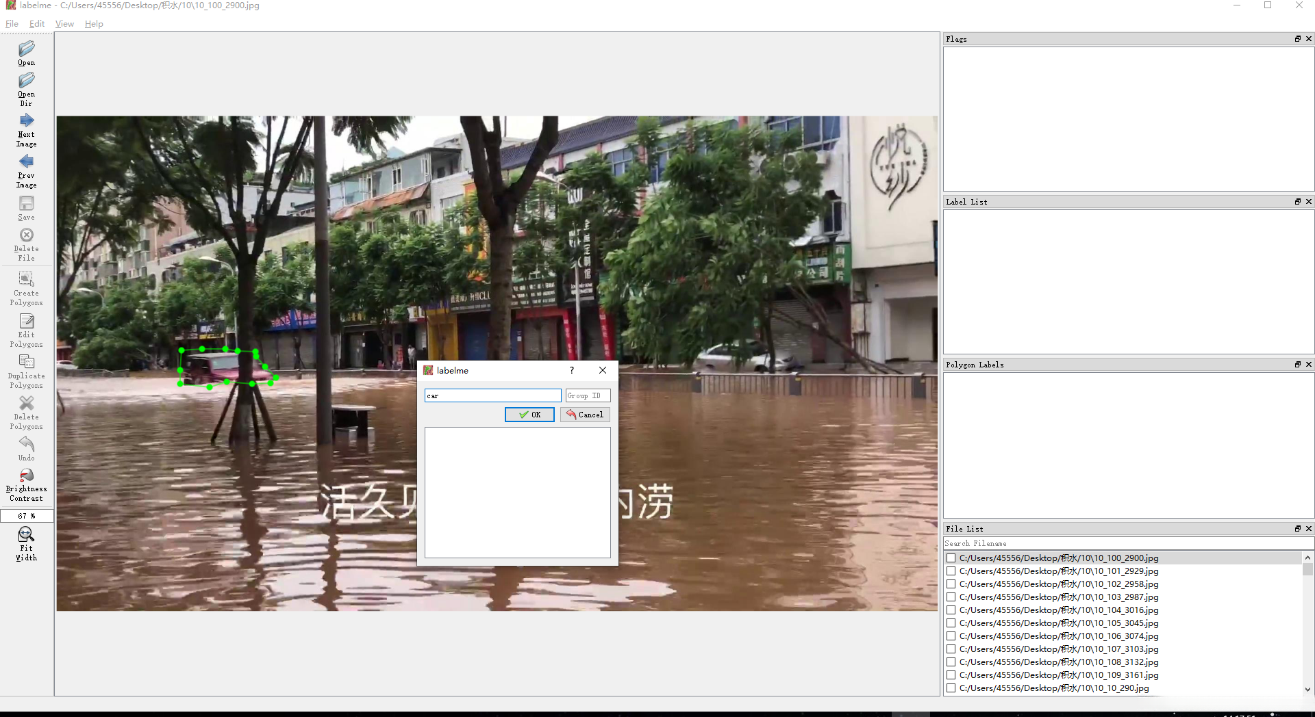Toggle checkbox for 10_103_2987.jpg

pyautogui.click(x=951, y=597)
